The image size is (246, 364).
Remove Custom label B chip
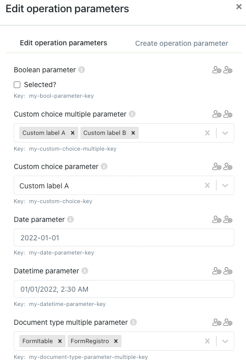pyautogui.click(x=133, y=133)
